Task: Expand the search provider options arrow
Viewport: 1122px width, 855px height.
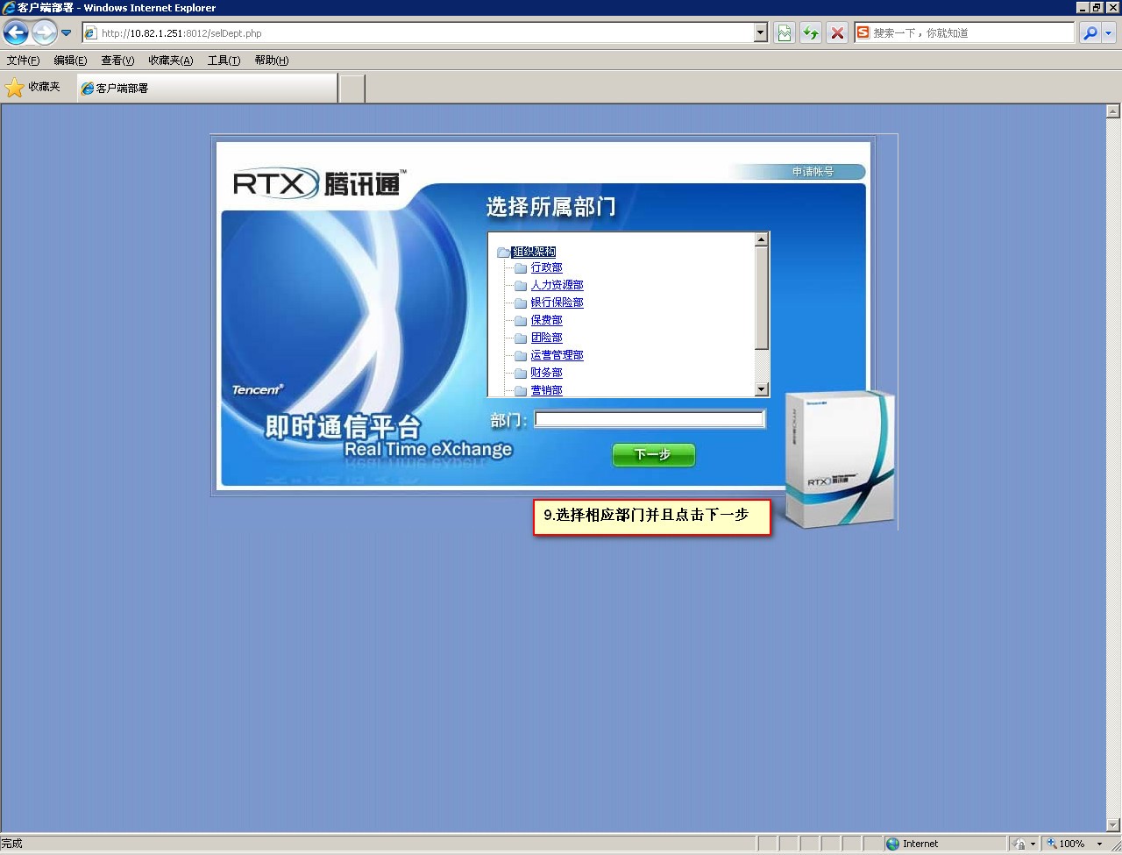Action: pyautogui.click(x=1109, y=33)
